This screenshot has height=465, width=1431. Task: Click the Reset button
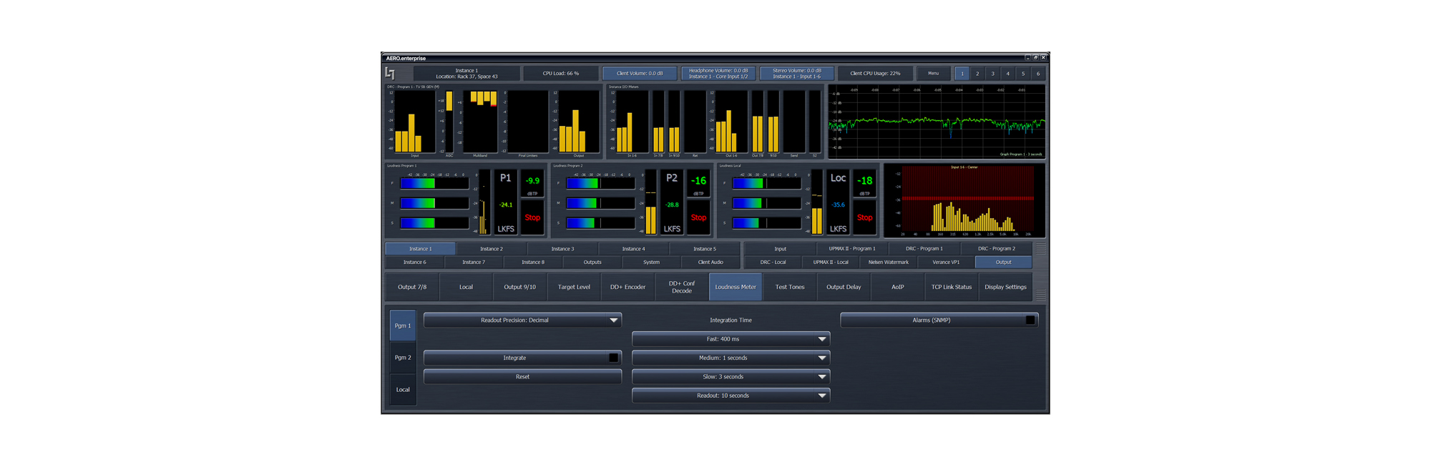[x=522, y=376]
